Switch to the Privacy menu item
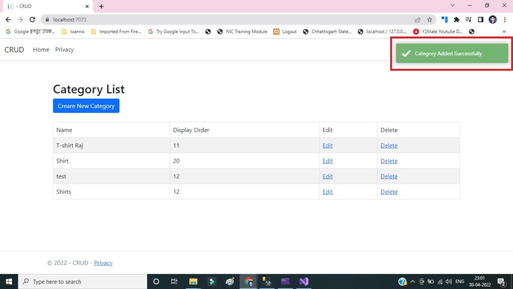 (64, 49)
